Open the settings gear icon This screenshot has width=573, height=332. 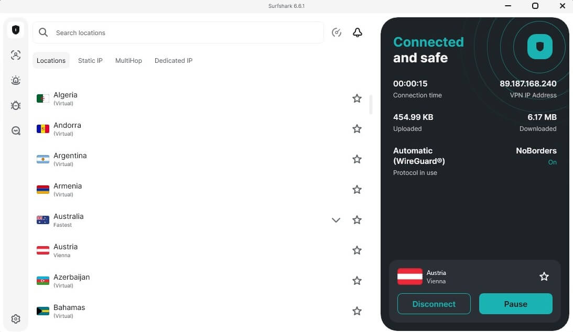(x=16, y=319)
